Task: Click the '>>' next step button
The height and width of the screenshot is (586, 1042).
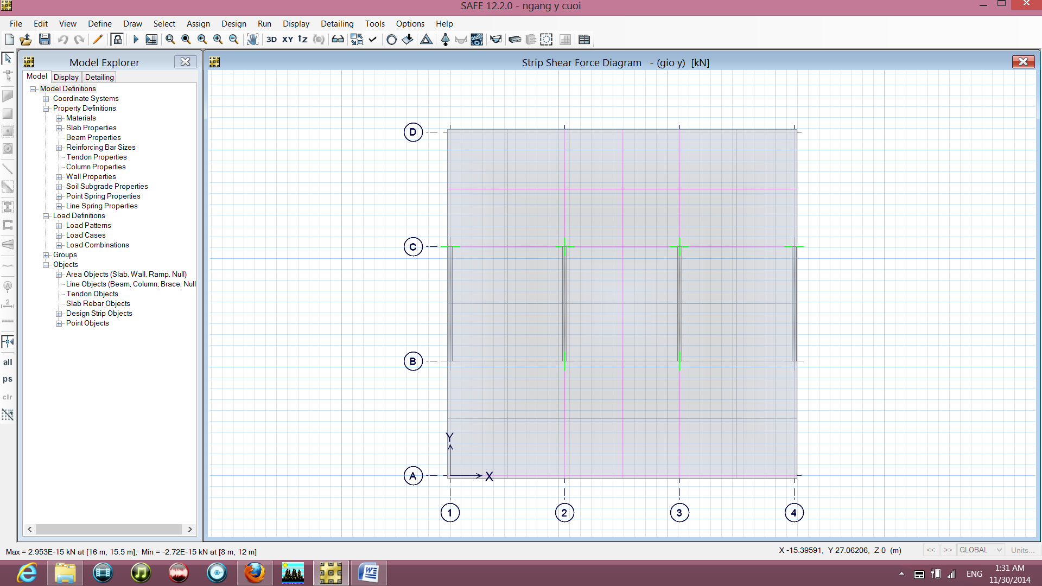Action: point(948,550)
